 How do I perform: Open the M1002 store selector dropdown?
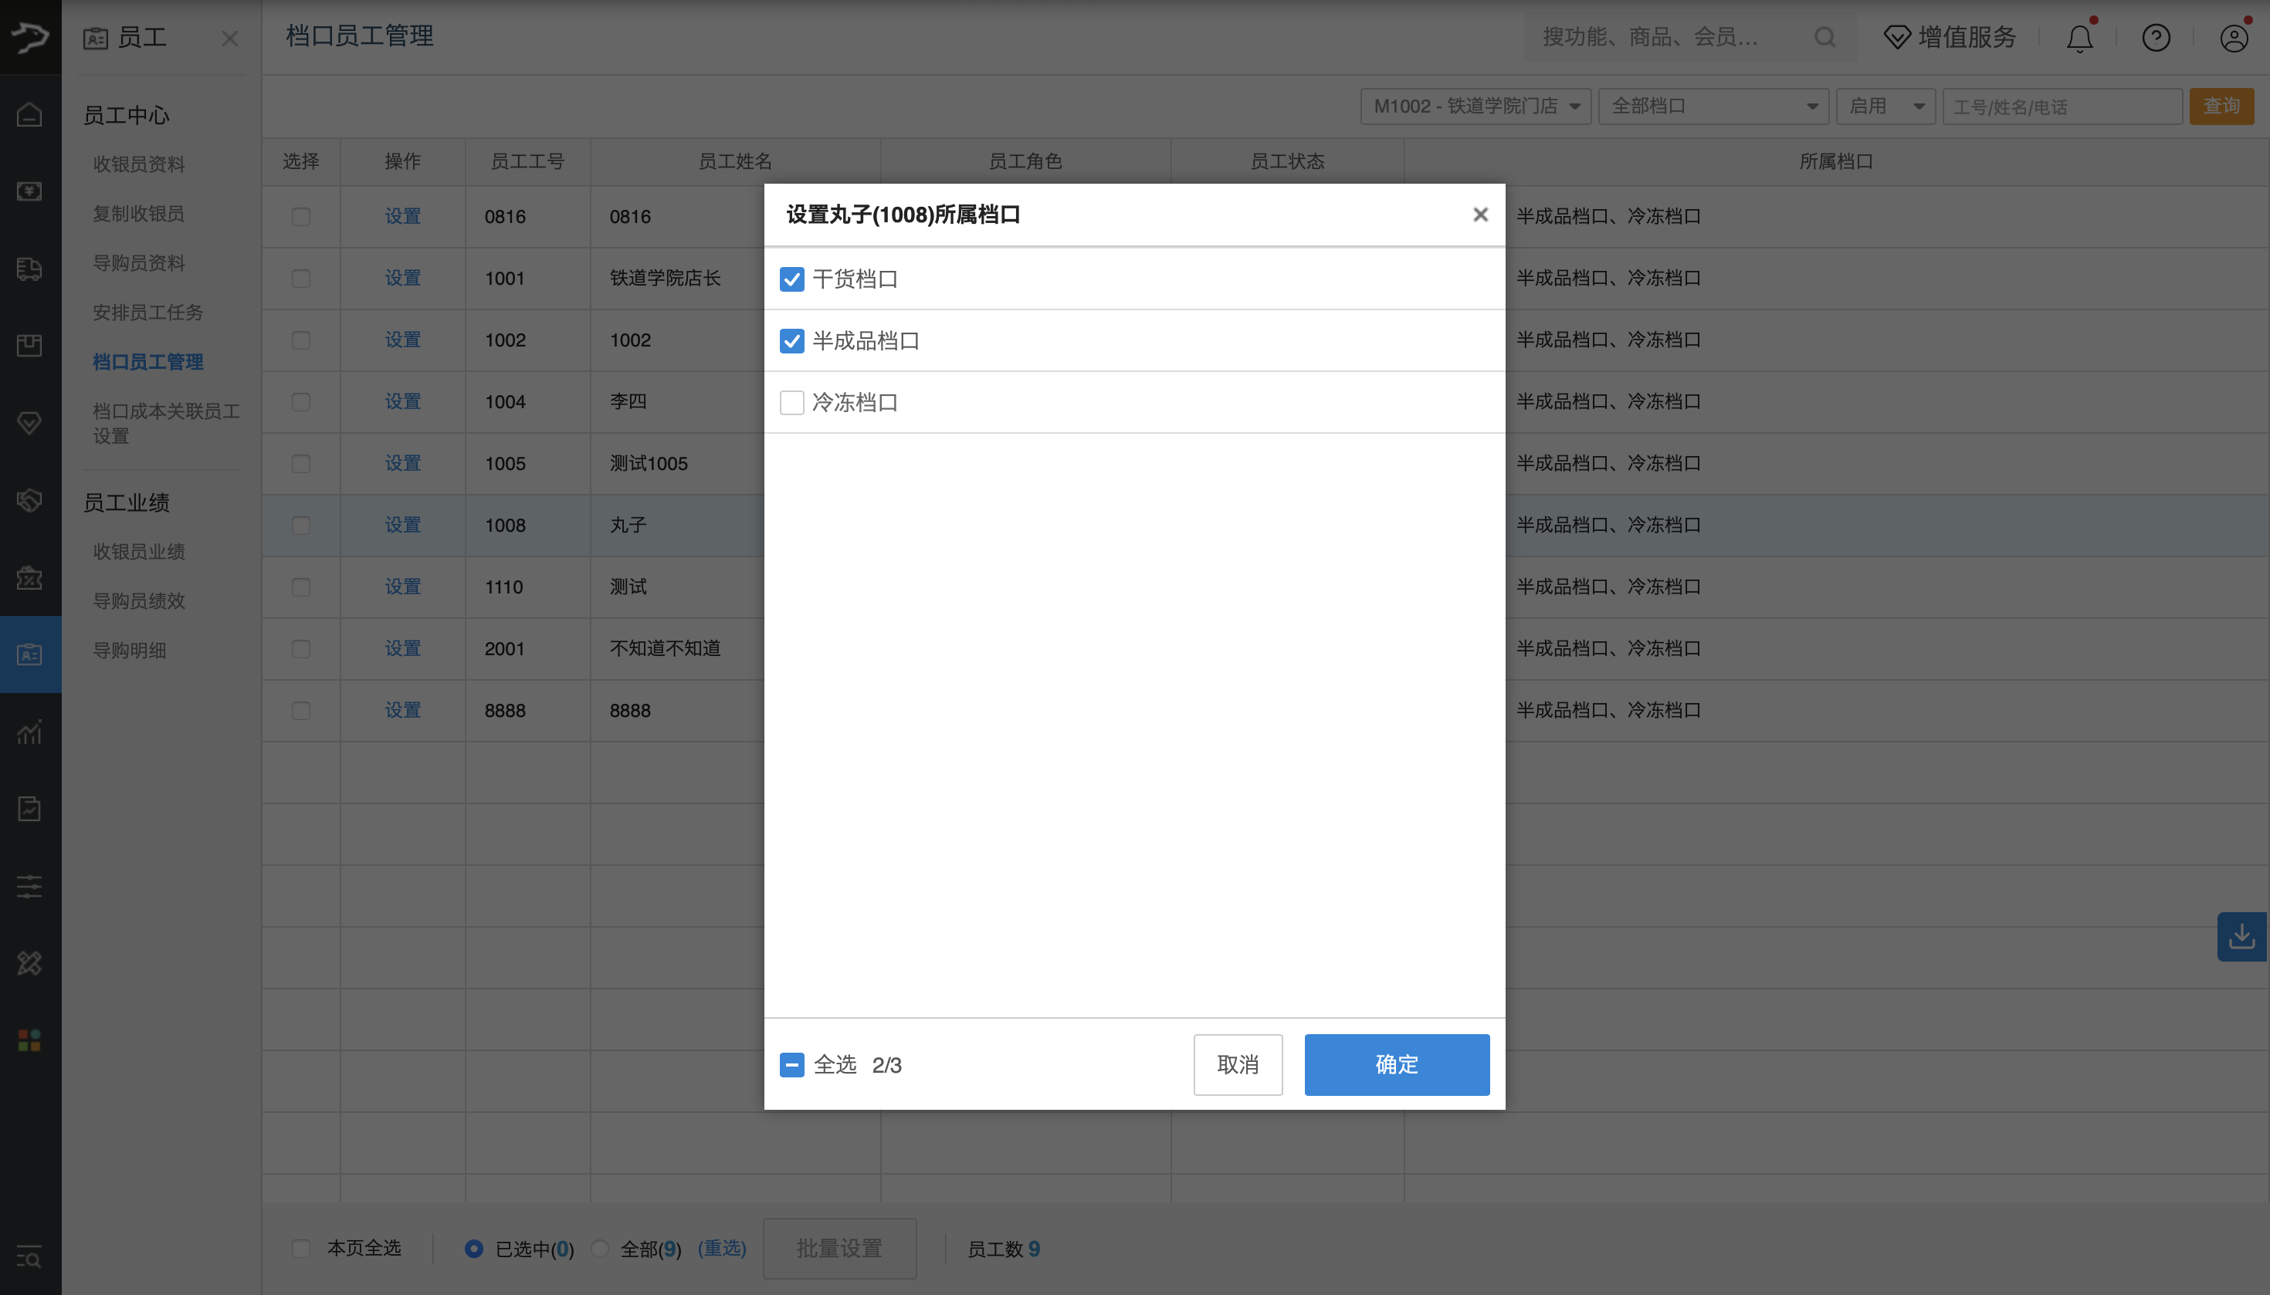point(1474,105)
